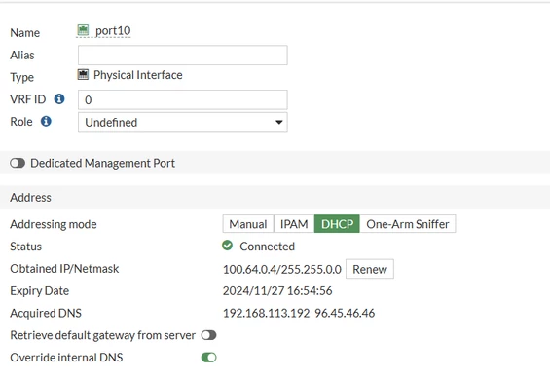Click the Dedicated Management Port label
The width and height of the screenshot is (550, 380).
pos(103,163)
